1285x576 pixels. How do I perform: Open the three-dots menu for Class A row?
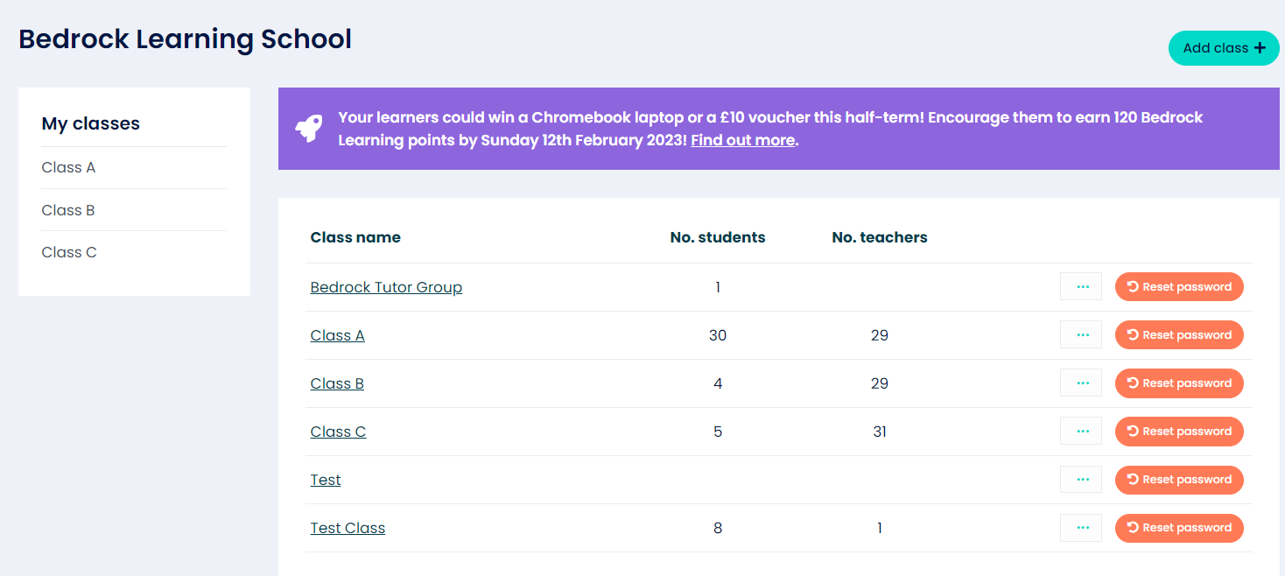(1081, 334)
